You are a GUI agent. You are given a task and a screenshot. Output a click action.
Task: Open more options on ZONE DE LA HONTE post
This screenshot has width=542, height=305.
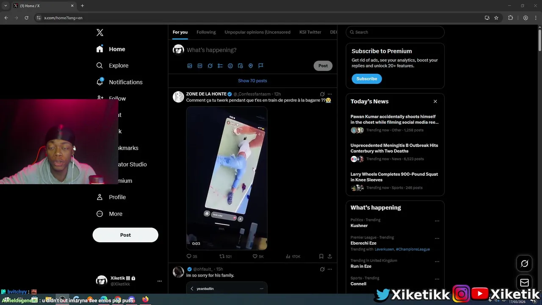(x=330, y=94)
